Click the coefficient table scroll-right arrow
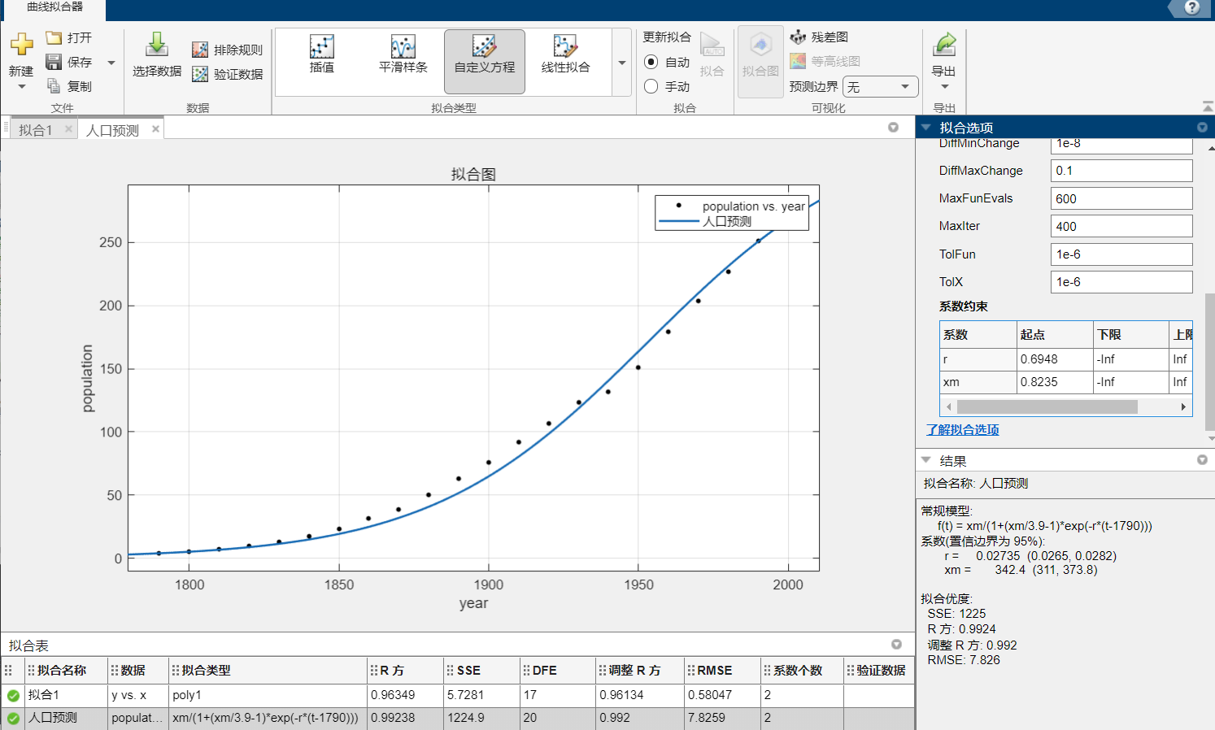The width and height of the screenshot is (1215, 730). pos(1183,406)
